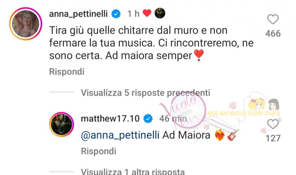Click the red heart next to 1 h

pos(147,13)
